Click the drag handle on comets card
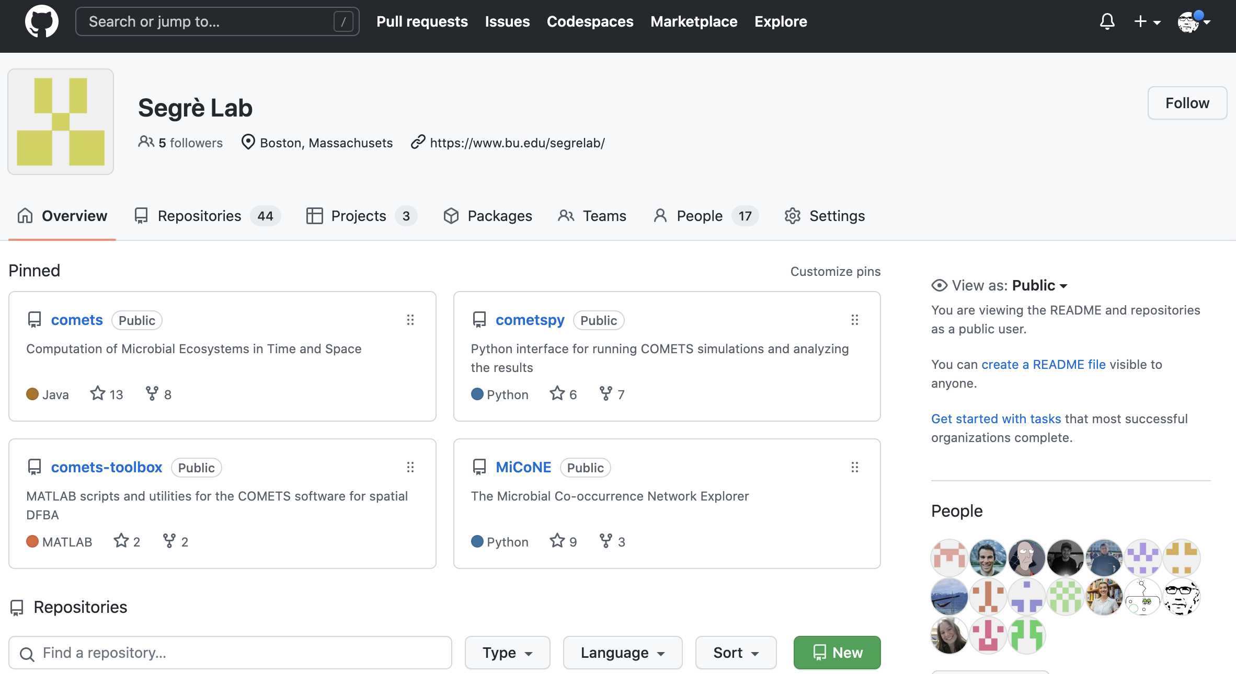Screen dimensions: 1236x674 coord(410,320)
